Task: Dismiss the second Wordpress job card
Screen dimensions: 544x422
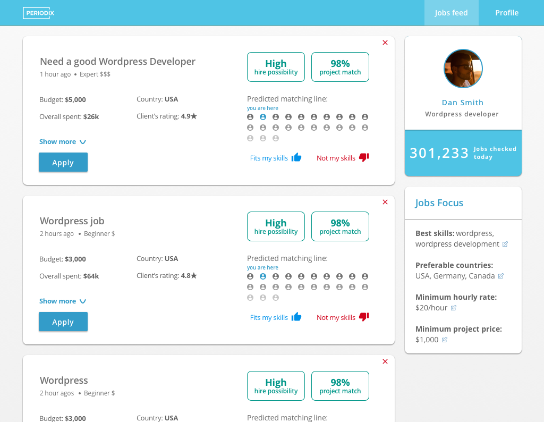Action: pos(385,202)
